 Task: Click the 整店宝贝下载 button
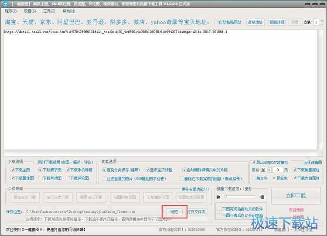coord(24,198)
